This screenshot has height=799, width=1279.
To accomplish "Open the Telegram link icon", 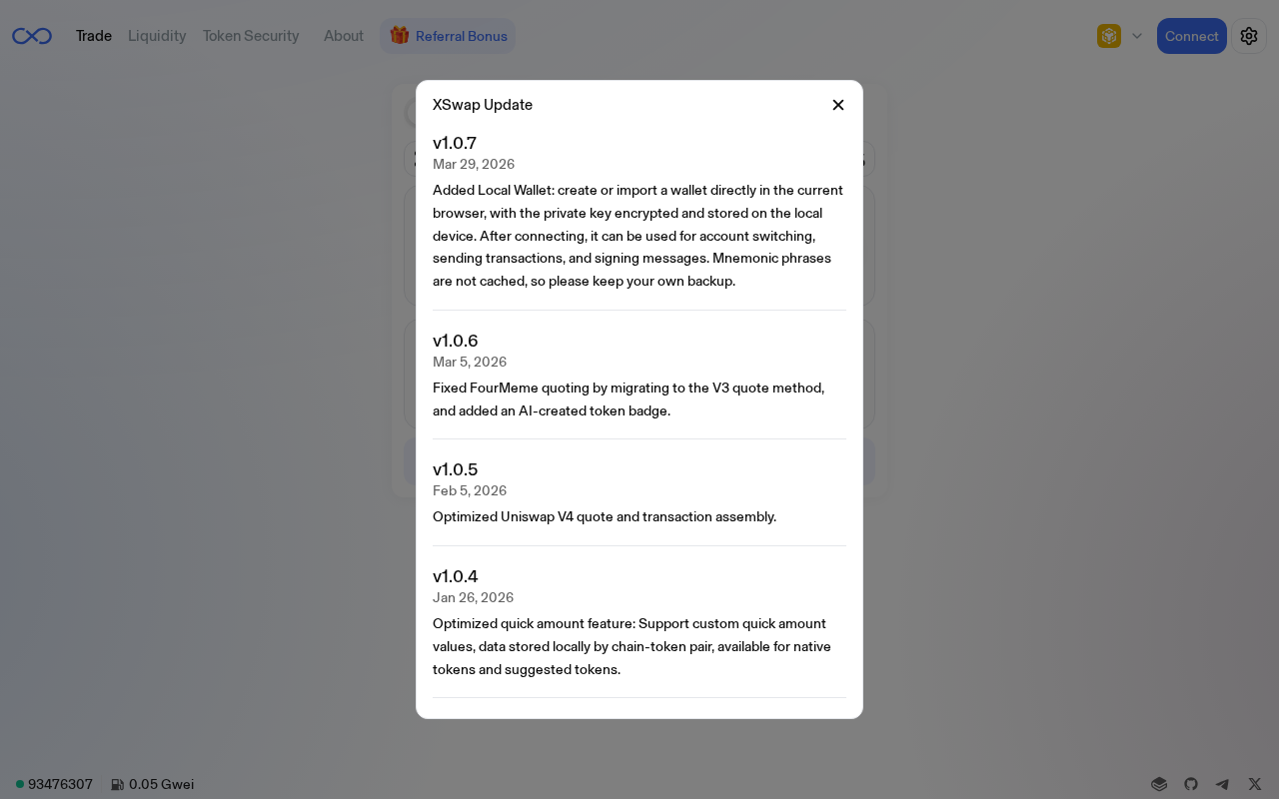I will tap(1222, 784).
